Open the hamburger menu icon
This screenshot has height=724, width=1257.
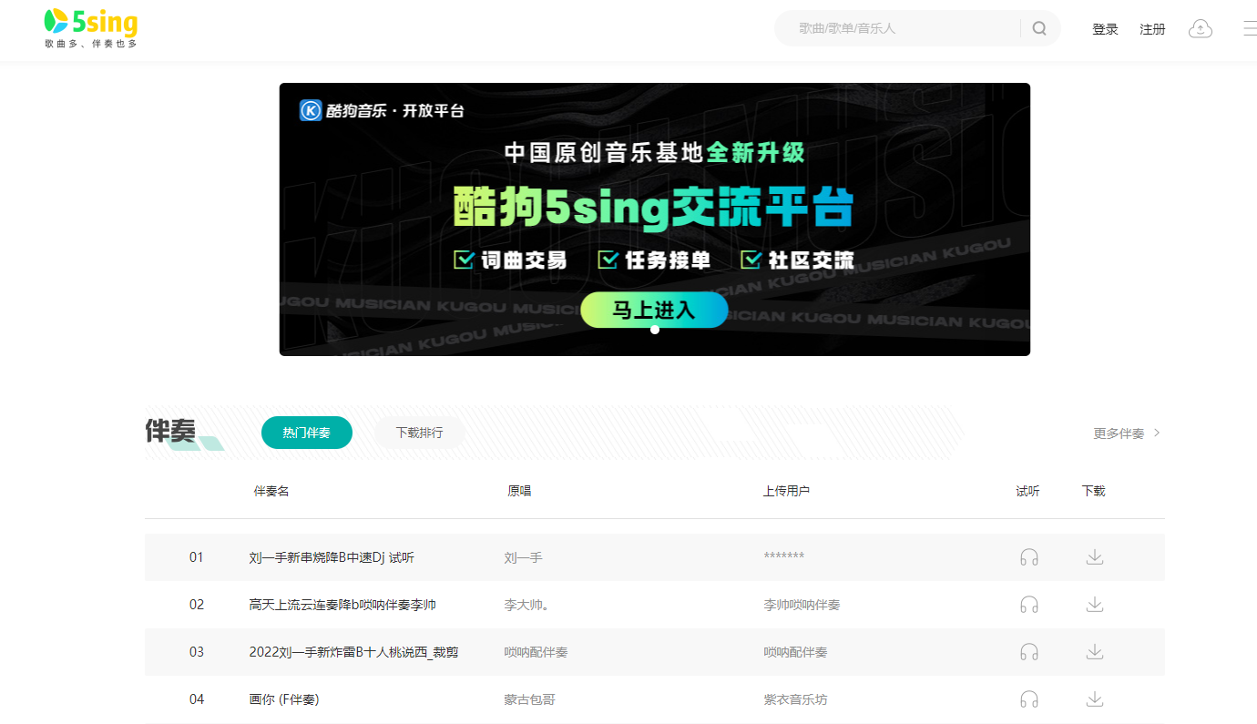(x=1250, y=28)
